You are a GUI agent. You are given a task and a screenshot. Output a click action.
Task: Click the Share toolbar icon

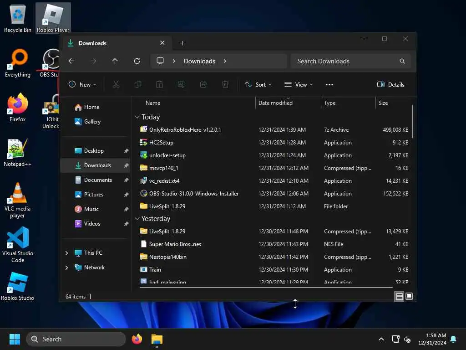click(203, 84)
